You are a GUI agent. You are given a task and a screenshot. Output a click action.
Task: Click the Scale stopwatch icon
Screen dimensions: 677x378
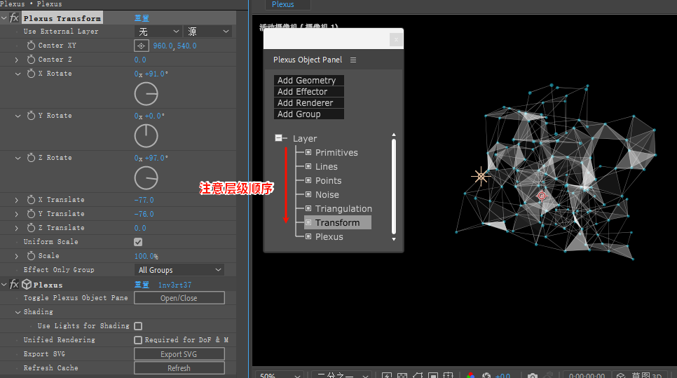coord(31,256)
